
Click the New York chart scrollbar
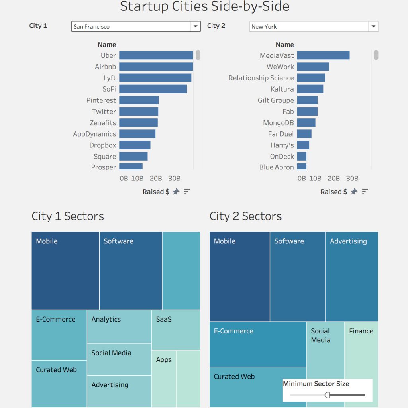pyautogui.click(x=376, y=56)
